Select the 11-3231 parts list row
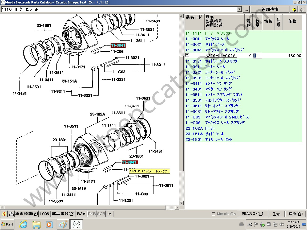The image size is (307, 230). coord(243,78)
